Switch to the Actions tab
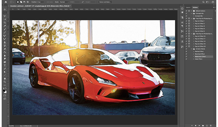 195,7
